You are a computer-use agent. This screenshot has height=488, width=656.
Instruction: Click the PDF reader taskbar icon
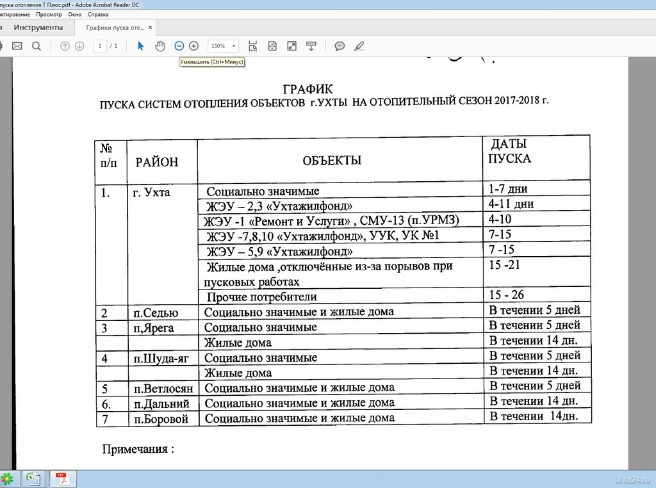click(x=62, y=479)
